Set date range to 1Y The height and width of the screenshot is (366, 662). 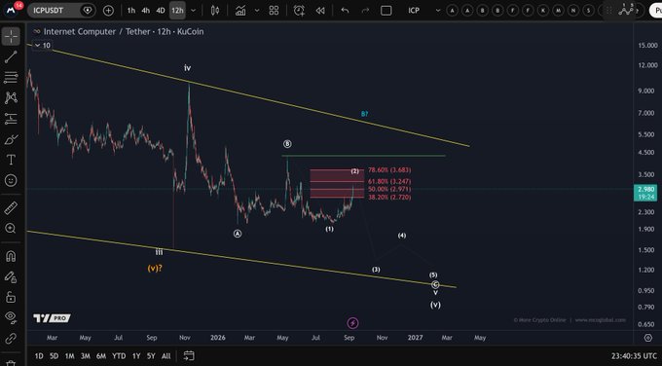point(136,356)
